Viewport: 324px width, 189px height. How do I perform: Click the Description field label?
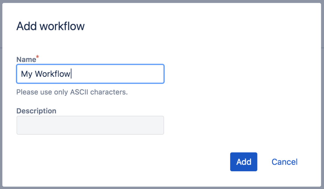(x=36, y=111)
